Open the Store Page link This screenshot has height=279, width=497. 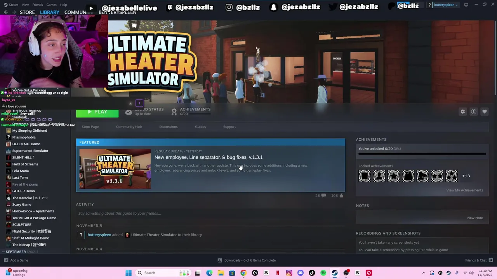90,127
